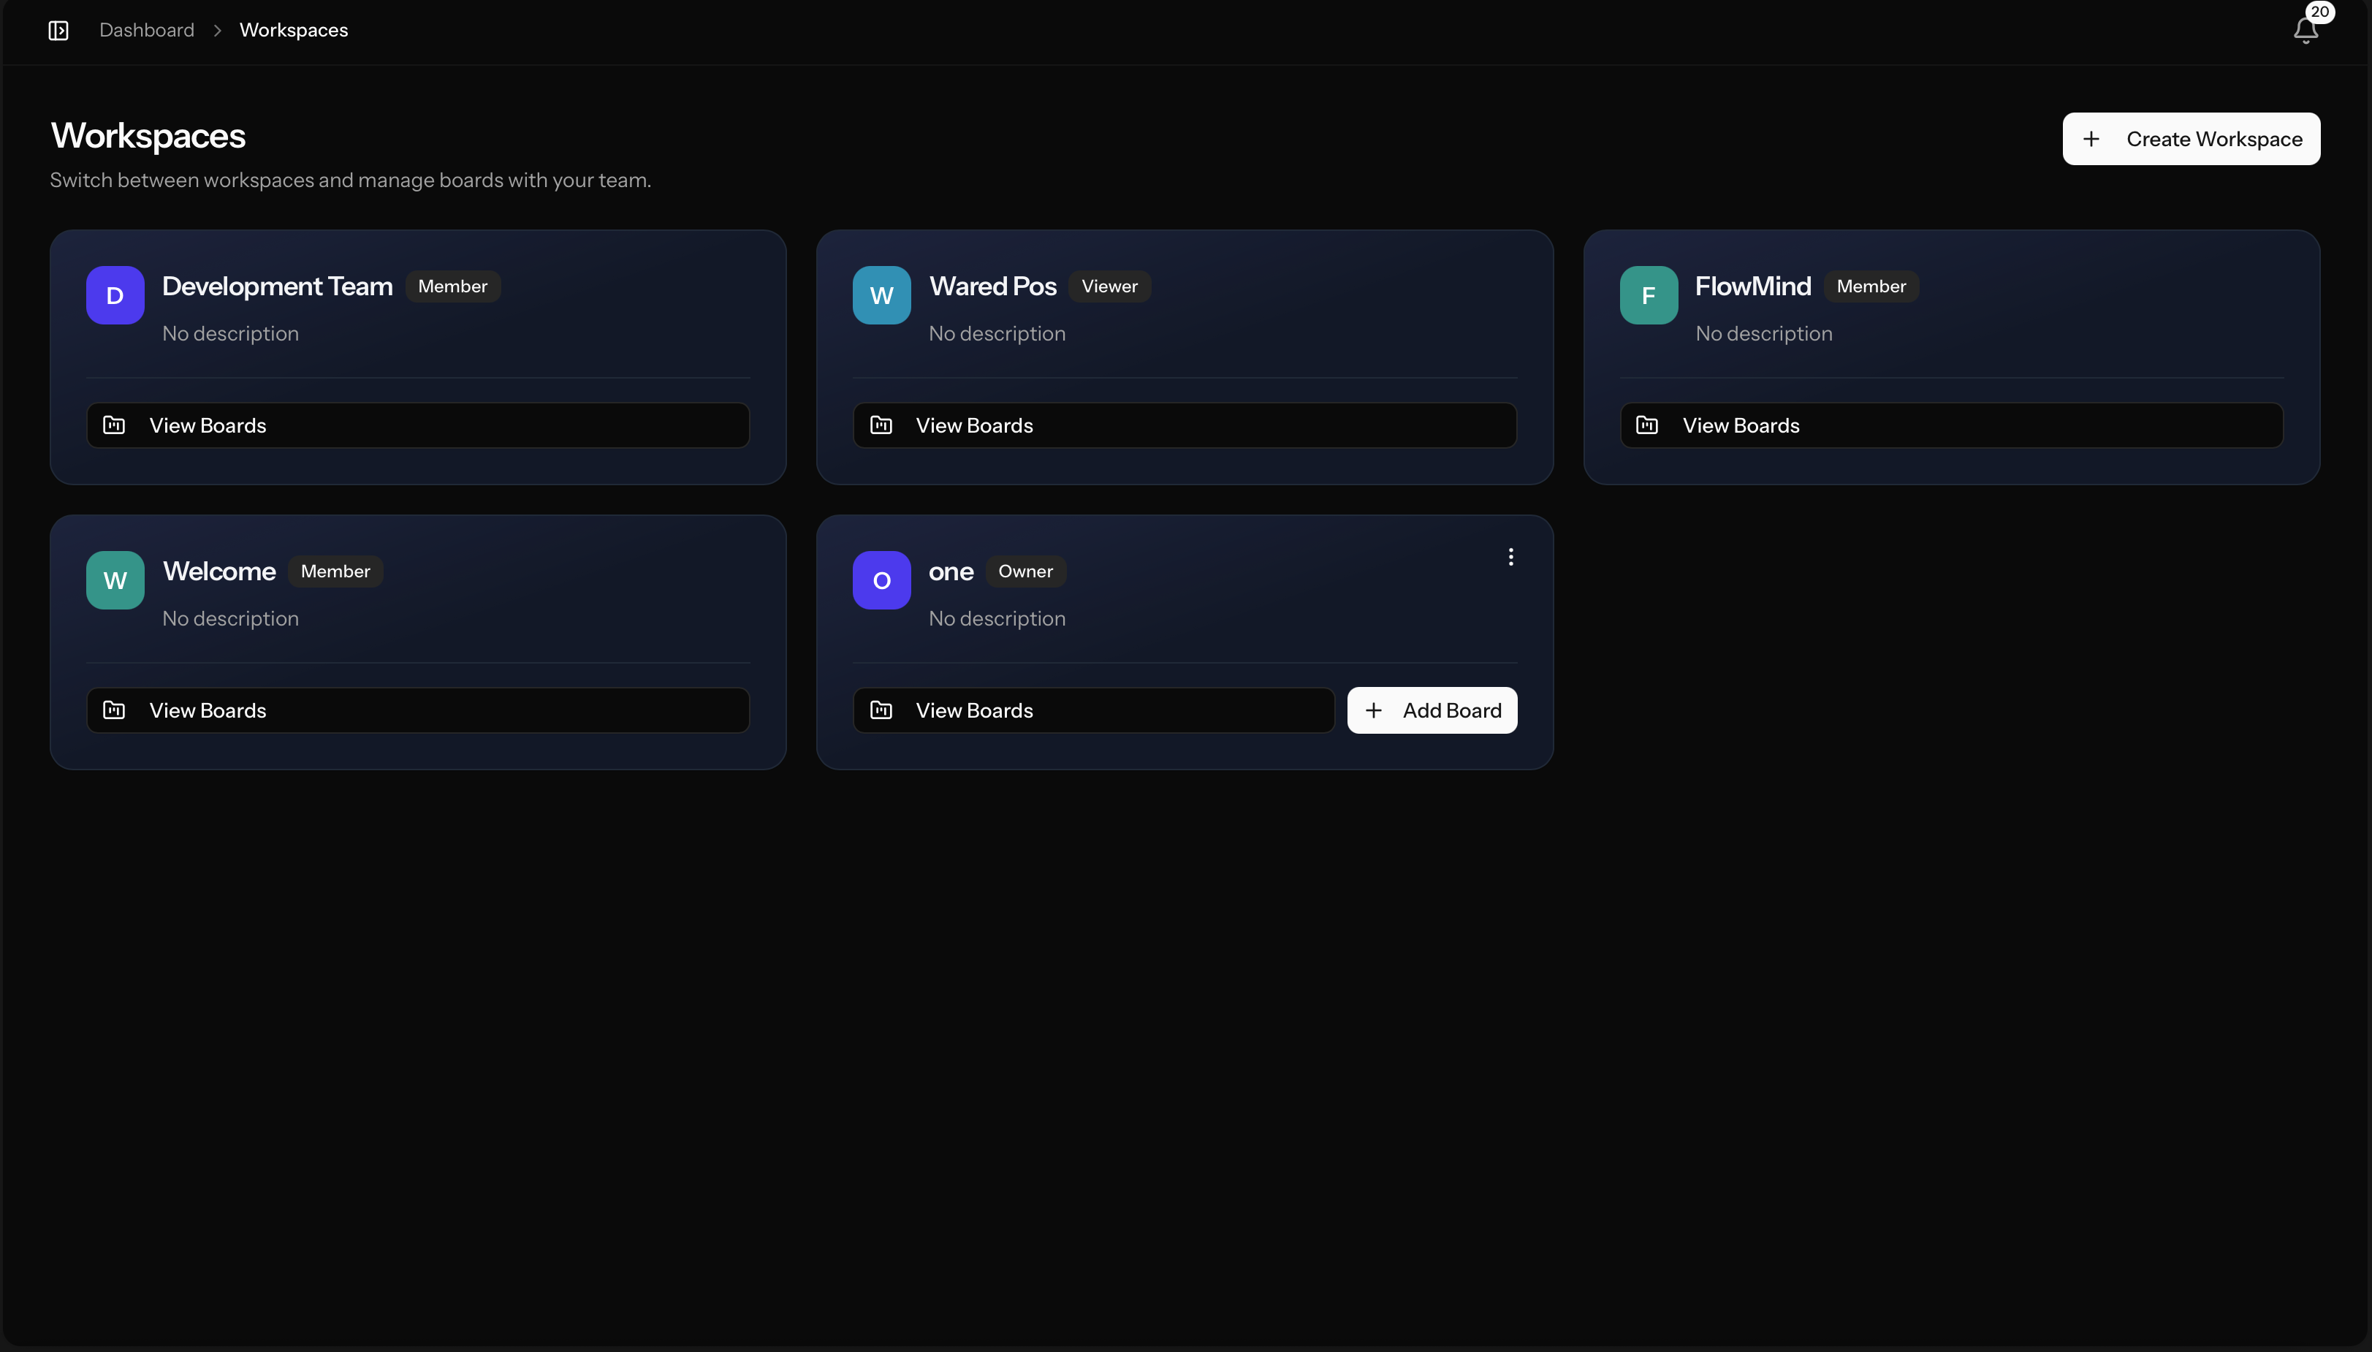Add a board to 'one' workspace
This screenshot has height=1352, width=2372.
1432,710
